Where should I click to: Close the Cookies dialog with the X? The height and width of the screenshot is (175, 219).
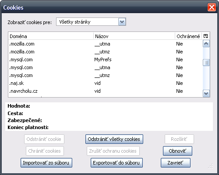click(x=212, y=7)
